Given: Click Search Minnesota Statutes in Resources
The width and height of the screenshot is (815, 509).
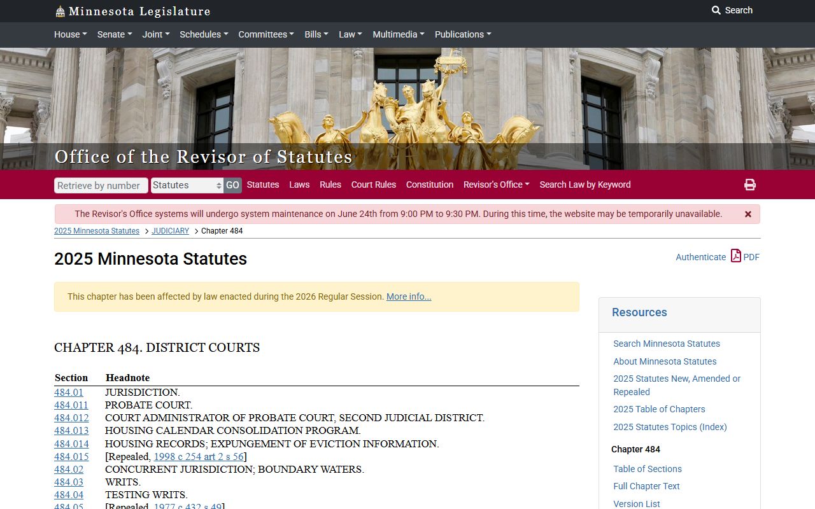Looking at the screenshot, I should (x=667, y=344).
